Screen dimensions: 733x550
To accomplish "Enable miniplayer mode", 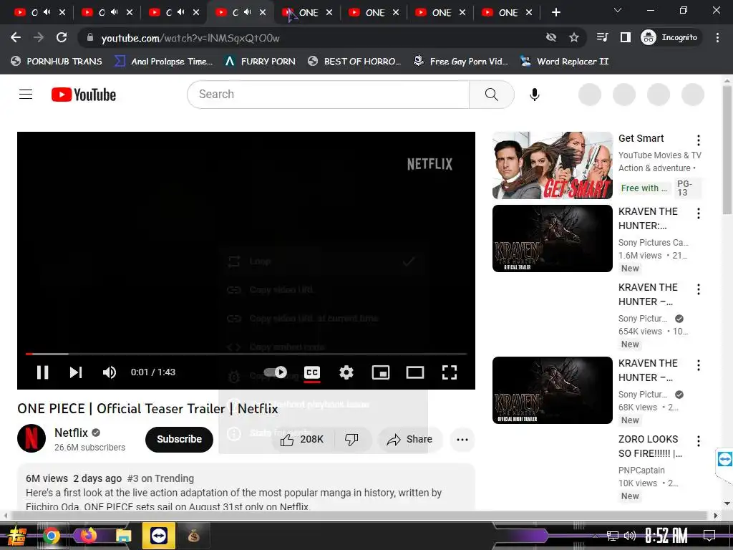I will pos(381,372).
